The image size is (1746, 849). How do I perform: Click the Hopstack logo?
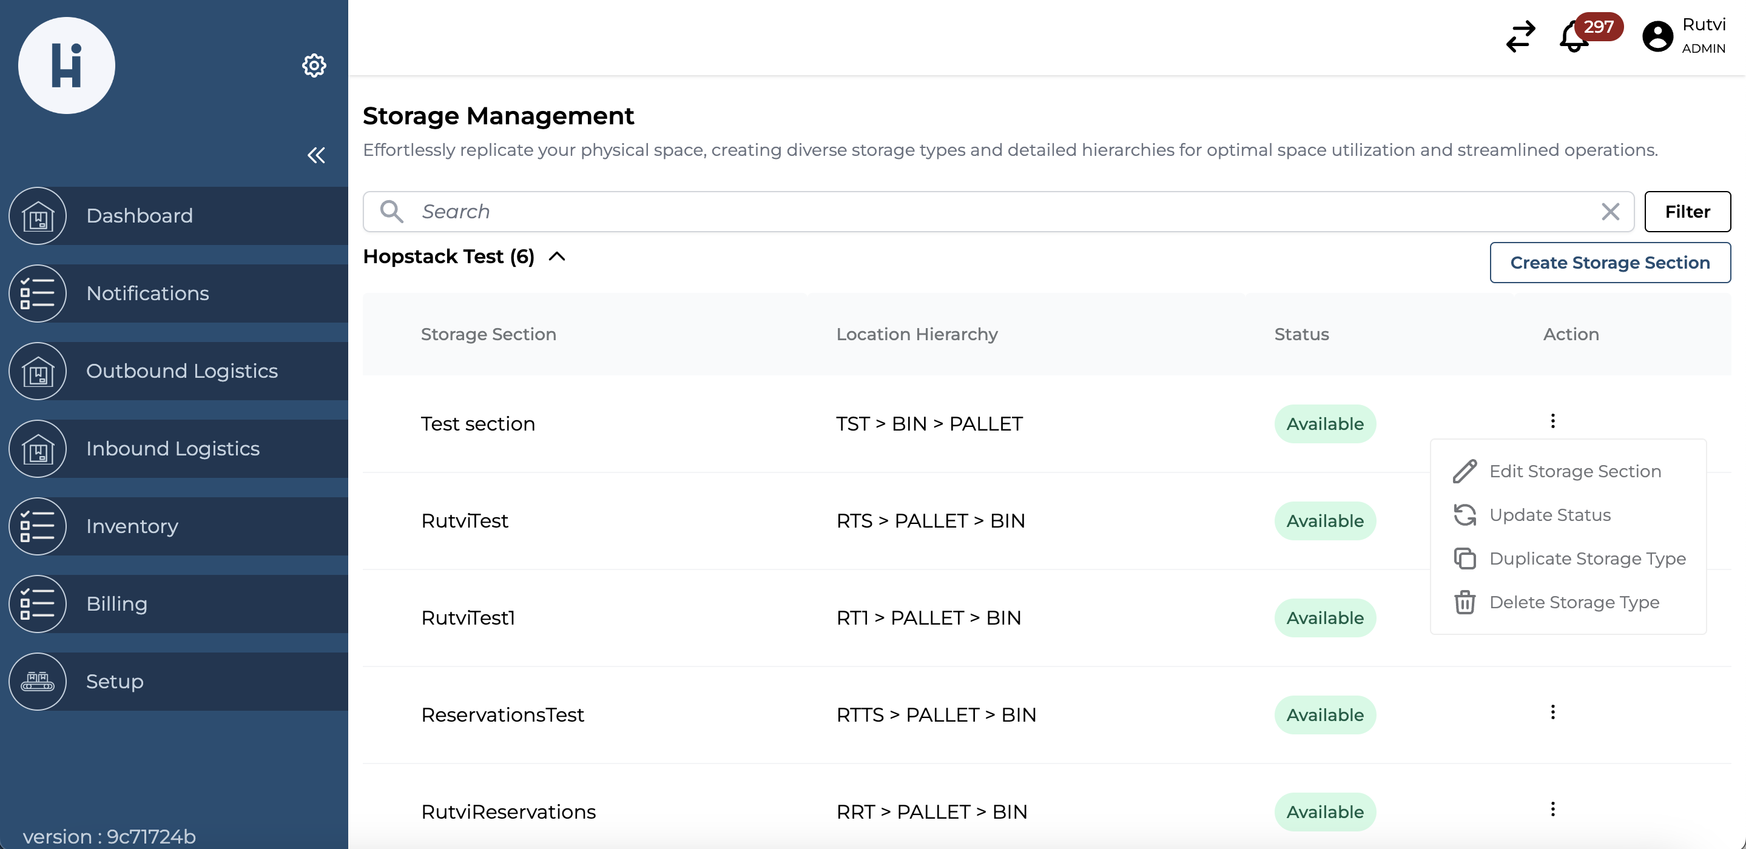(x=66, y=65)
